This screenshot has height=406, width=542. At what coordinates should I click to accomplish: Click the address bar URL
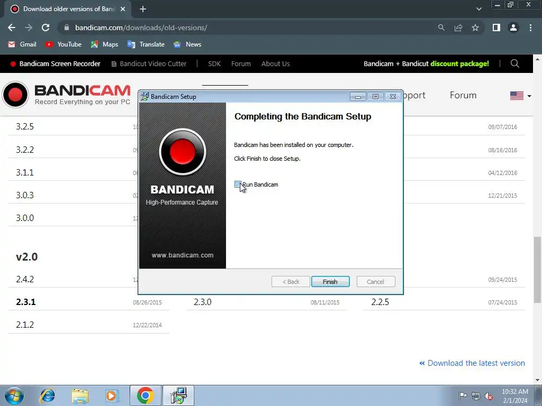(x=141, y=27)
